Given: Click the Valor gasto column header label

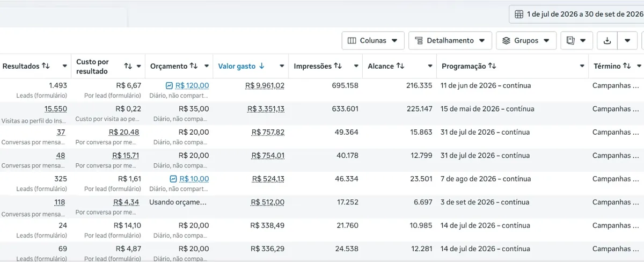Looking at the screenshot, I should pyautogui.click(x=237, y=66).
